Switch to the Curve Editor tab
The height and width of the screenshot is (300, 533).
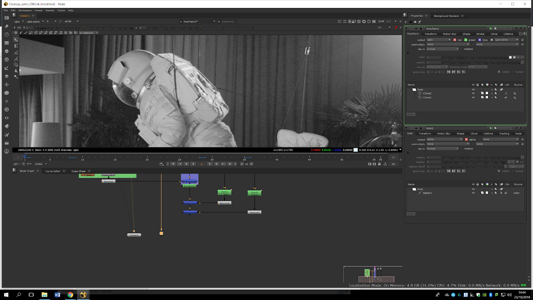pos(53,171)
